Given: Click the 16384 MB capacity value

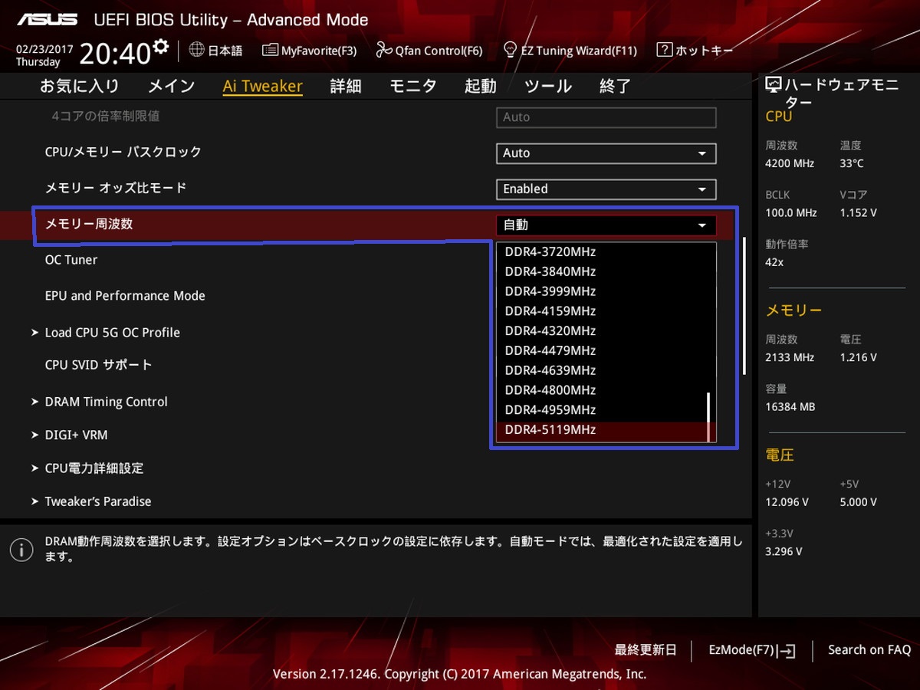Looking at the screenshot, I should tap(790, 407).
